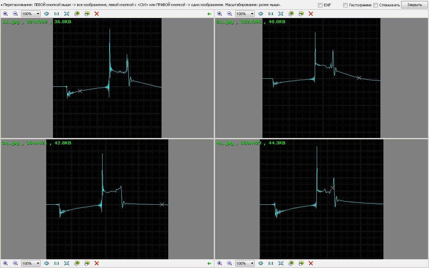
Task: Copy 3ц.jpg to a folder
Action: pyautogui.click(x=77, y=263)
